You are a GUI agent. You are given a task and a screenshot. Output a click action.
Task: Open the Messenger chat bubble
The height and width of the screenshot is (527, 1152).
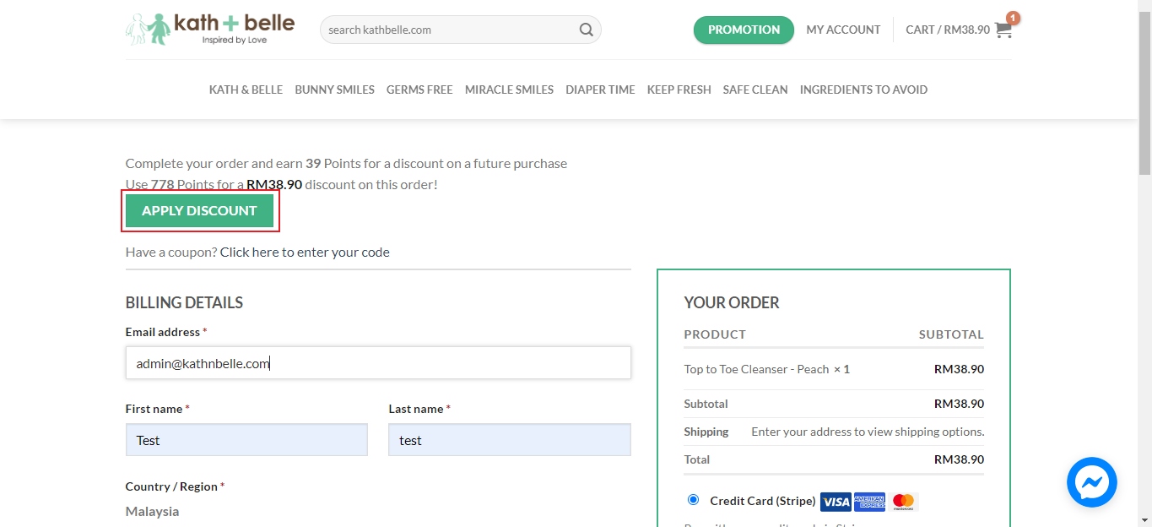coord(1091,482)
